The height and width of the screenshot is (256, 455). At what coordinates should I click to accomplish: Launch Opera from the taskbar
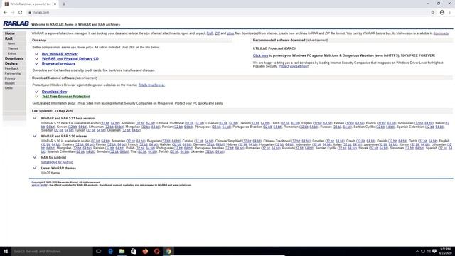click(x=156, y=251)
